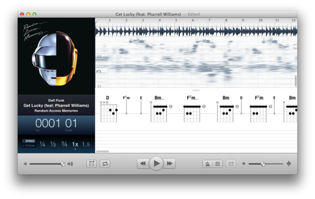Adjust the volume slider knob
315x199 pixels.
click(x=63, y=164)
